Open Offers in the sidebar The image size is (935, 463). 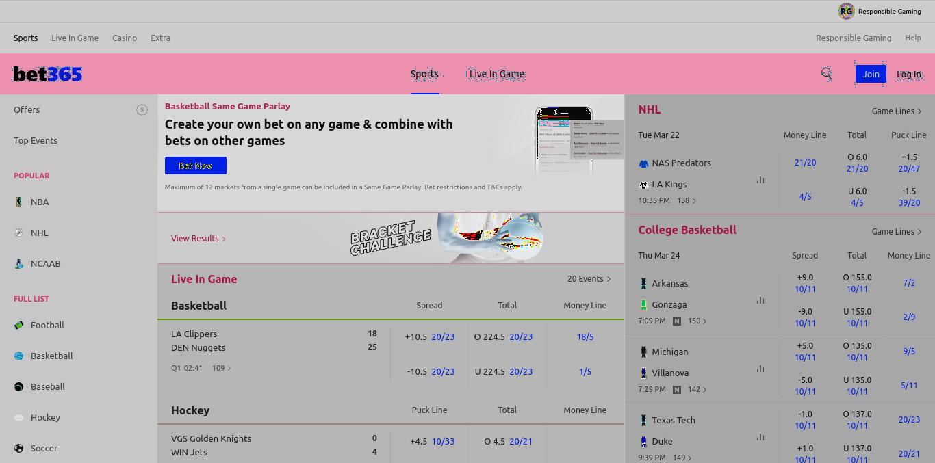(27, 109)
